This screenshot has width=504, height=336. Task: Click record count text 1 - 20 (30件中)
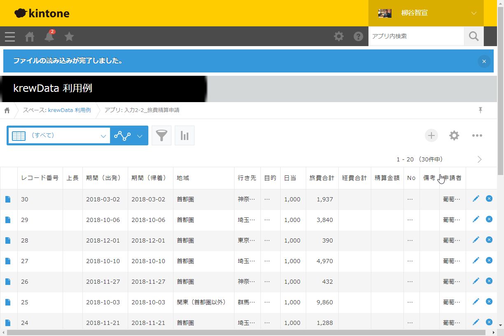tap(420, 159)
